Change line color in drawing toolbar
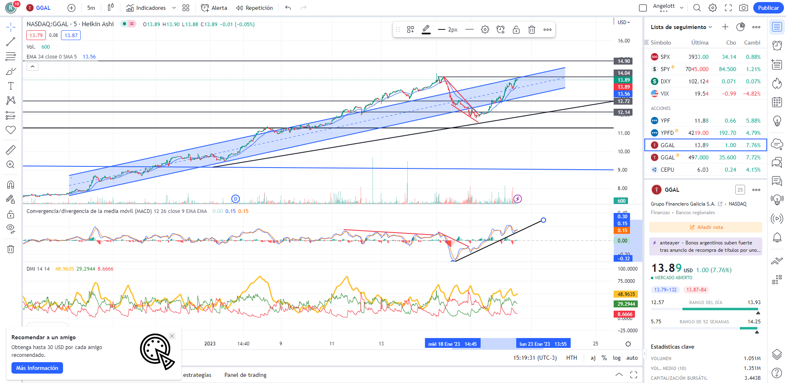786x383 pixels. [x=426, y=29]
